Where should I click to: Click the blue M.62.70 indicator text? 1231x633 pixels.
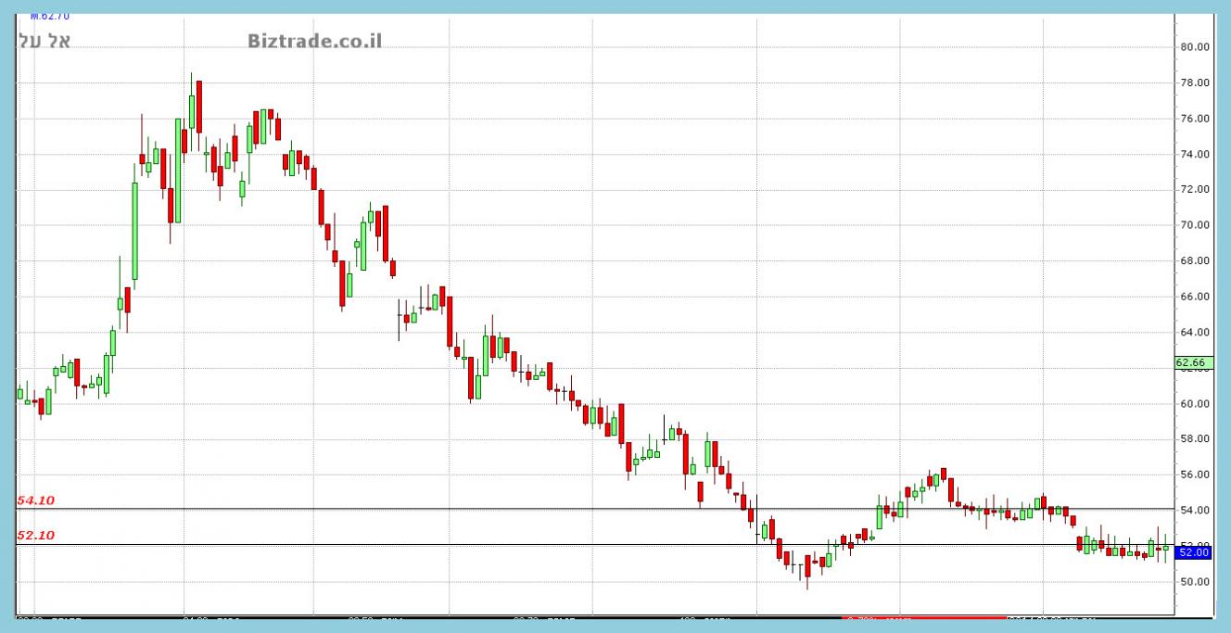click(x=49, y=16)
